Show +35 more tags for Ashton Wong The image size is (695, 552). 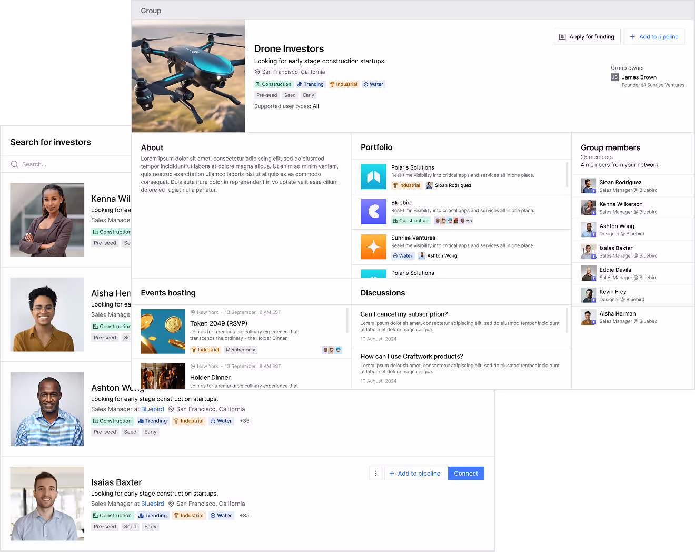click(244, 421)
